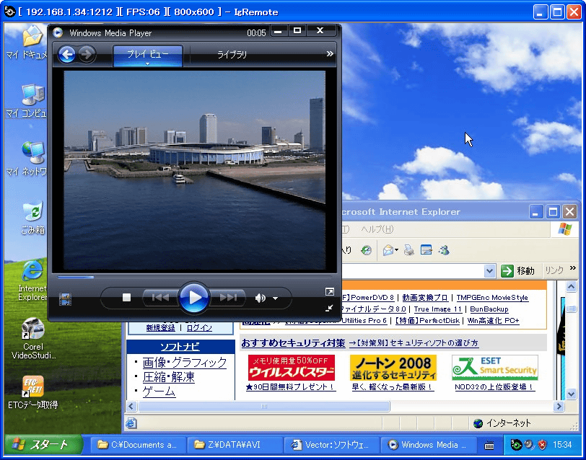Viewport: 586px width, 460px height.
Task: Open the TMPGEnc MovieStyle link
Action: click(492, 298)
